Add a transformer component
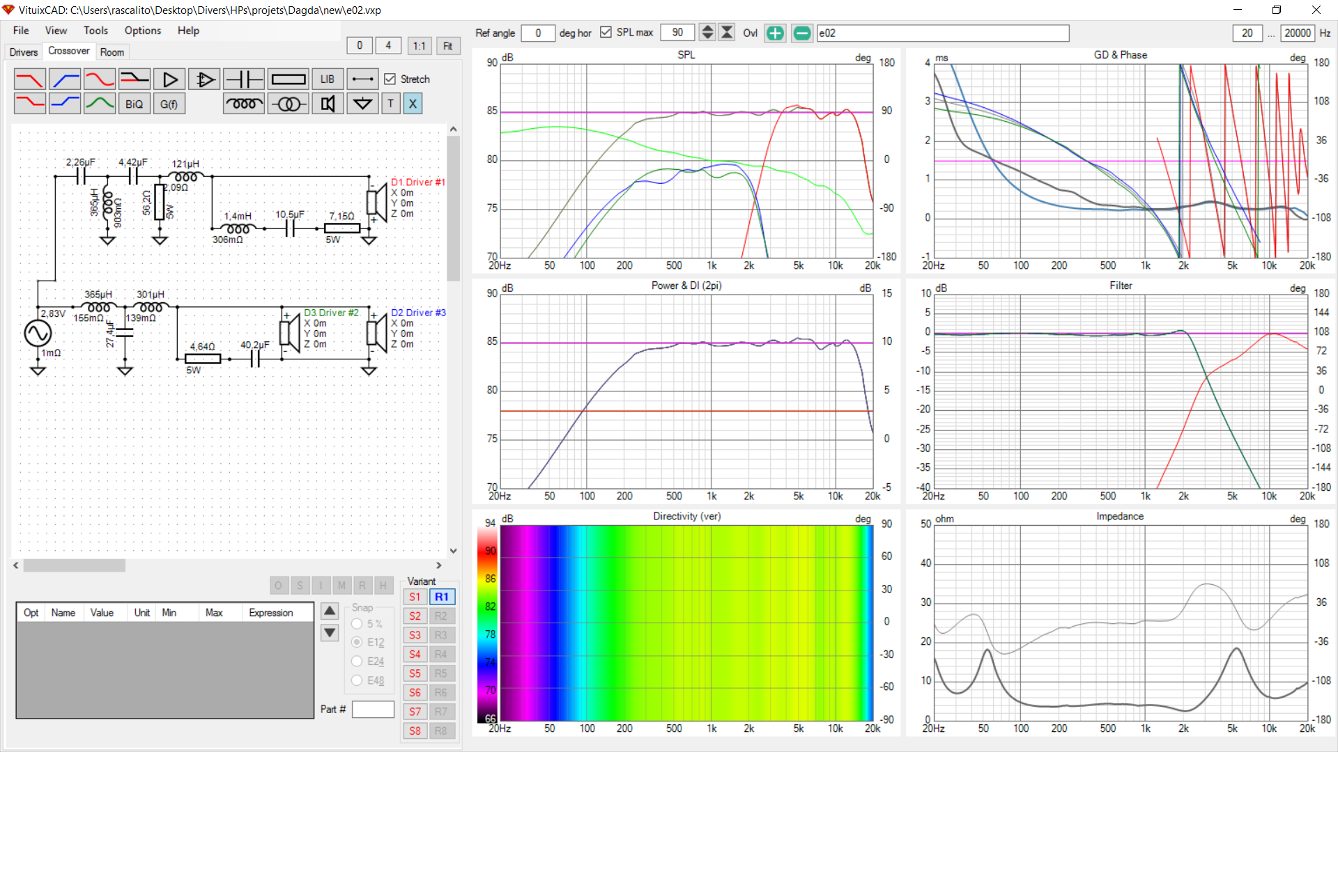 pos(288,104)
